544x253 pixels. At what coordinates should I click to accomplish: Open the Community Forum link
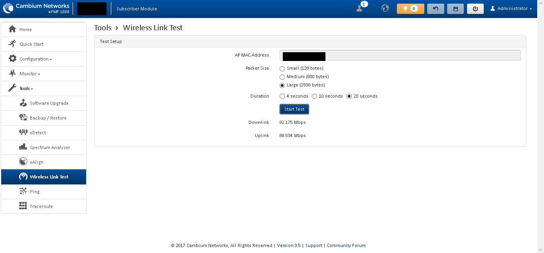346,245
